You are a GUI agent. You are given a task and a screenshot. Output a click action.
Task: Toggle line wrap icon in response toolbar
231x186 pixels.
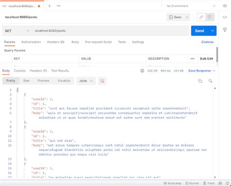click(102, 81)
